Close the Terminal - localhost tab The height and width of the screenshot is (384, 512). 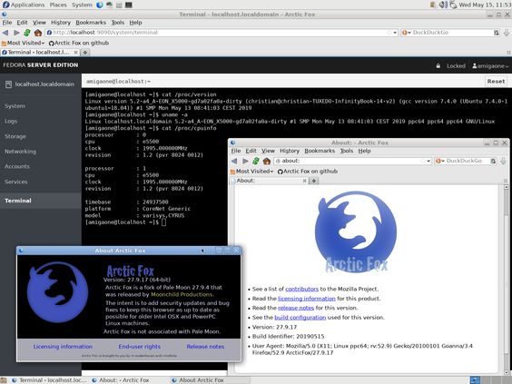(75, 53)
